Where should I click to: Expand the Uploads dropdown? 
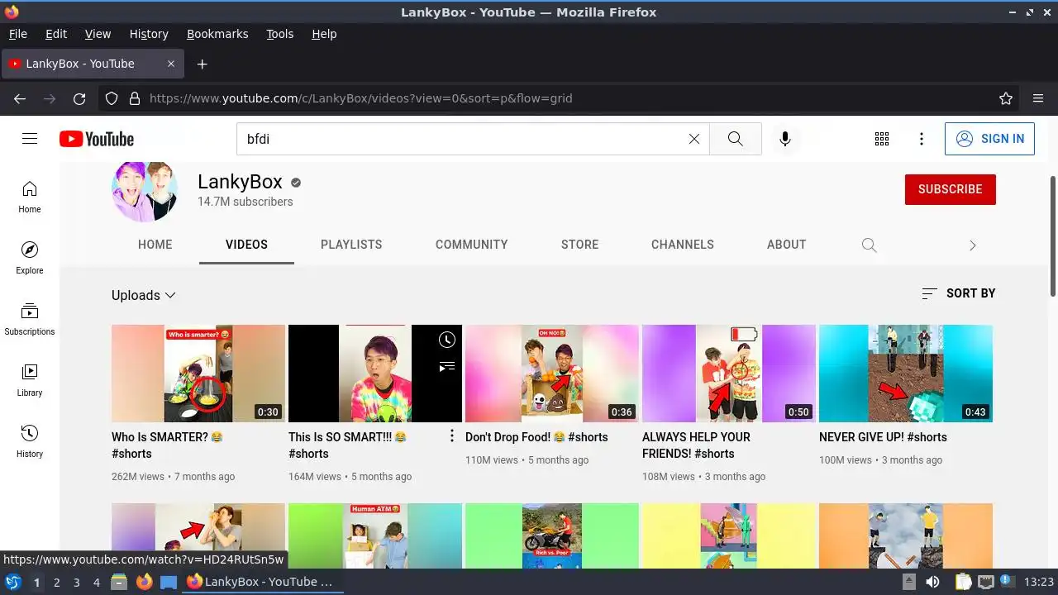click(x=144, y=295)
